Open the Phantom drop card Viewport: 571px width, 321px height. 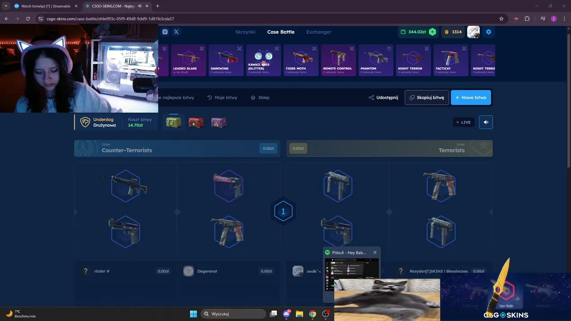(375, 60)
